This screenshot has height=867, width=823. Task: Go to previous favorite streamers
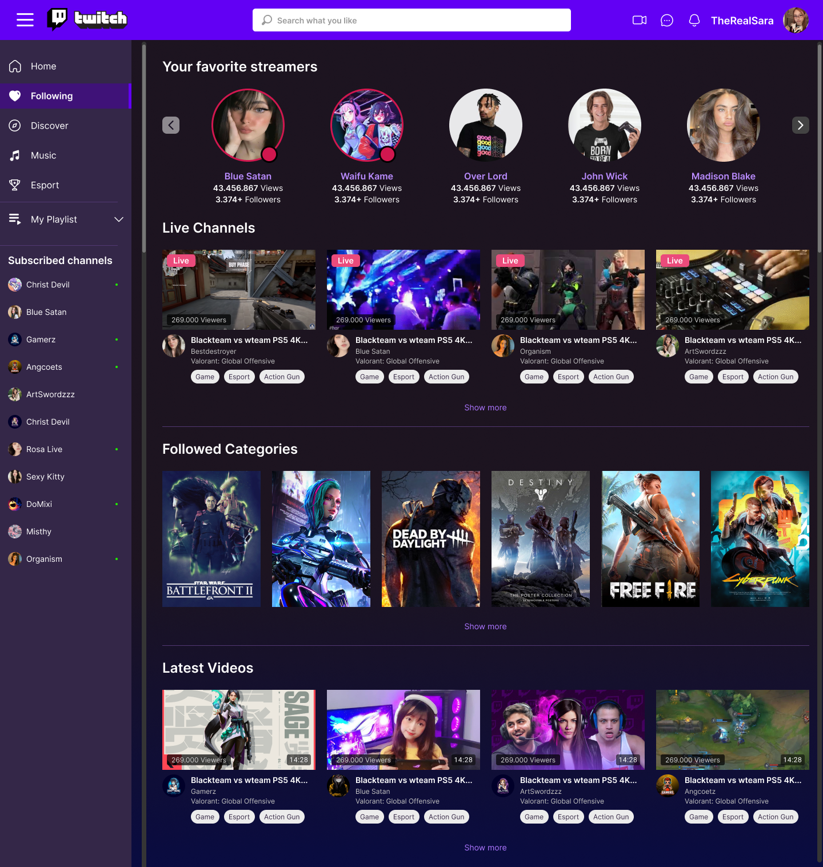(x=171, y=125)
